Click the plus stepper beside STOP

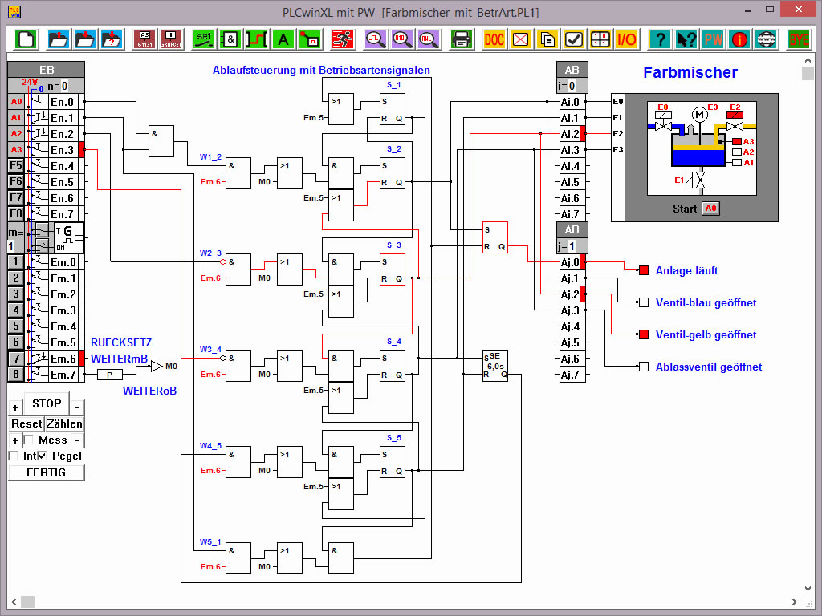pos(14,407)
